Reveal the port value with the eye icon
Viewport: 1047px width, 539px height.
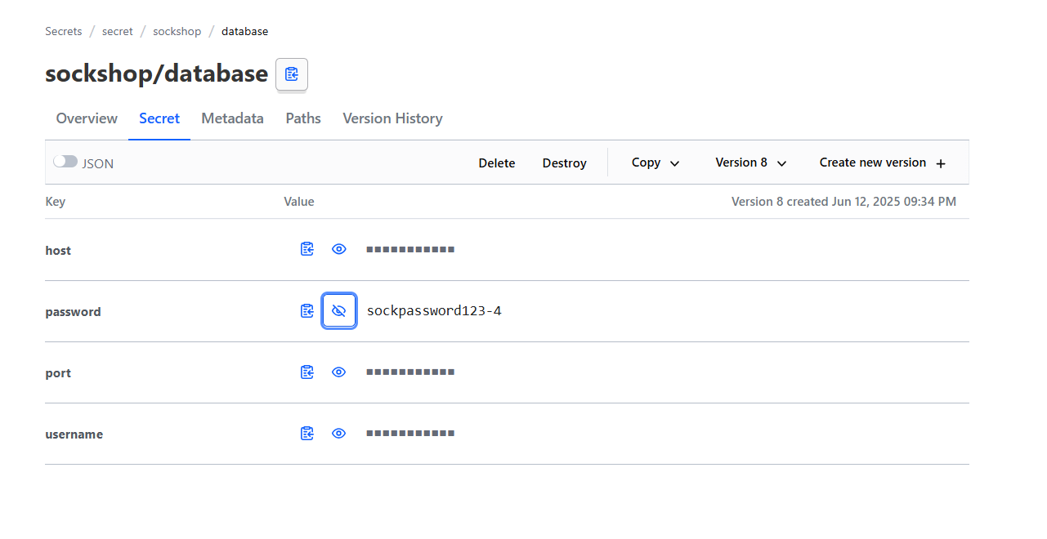click(x=339, y=372)
